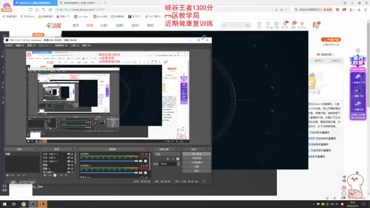Remove scene transition with minus icon

(173, 159)
